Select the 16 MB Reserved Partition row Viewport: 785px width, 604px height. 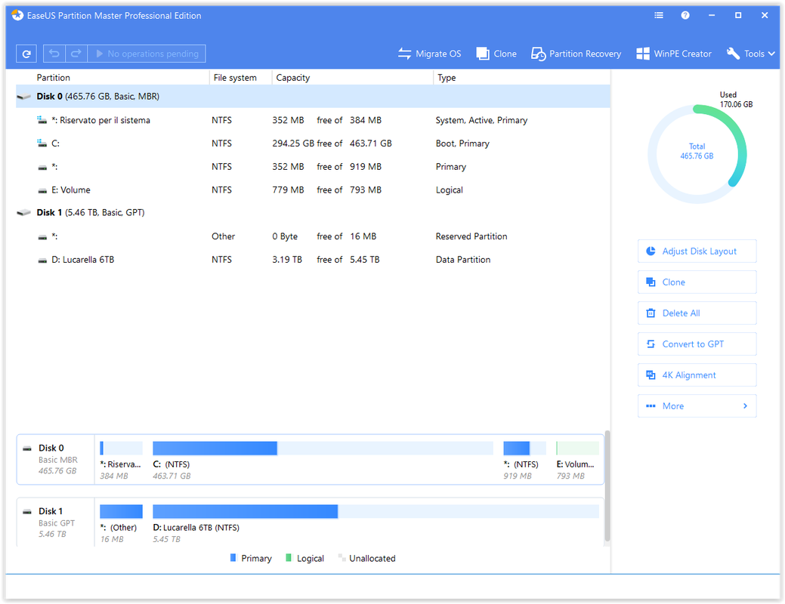(x=313, y=236)
